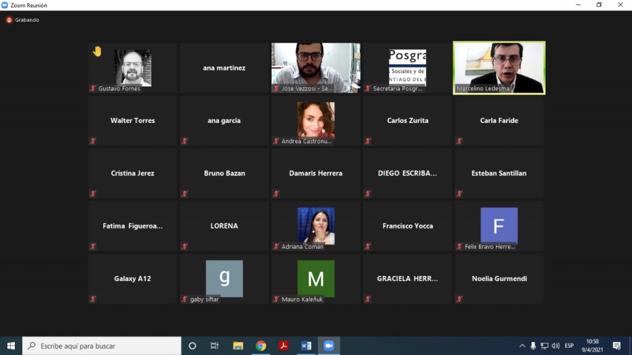Open the notification center icon

click(x=617, y=346)
